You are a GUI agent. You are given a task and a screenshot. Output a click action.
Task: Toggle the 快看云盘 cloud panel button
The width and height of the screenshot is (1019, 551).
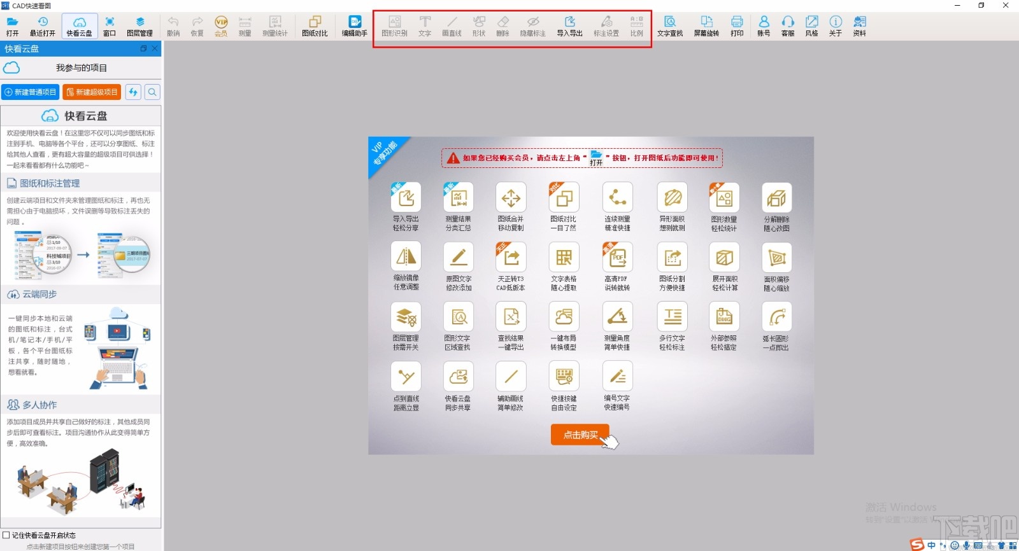(80, 26)
